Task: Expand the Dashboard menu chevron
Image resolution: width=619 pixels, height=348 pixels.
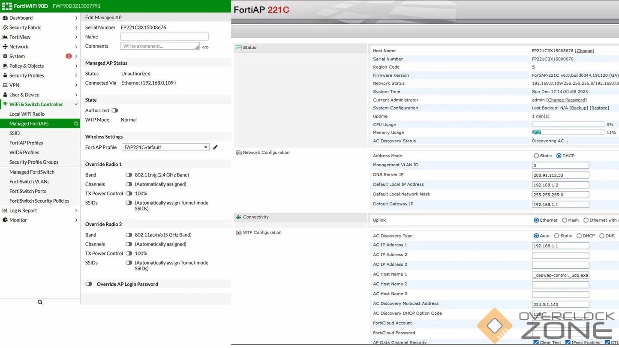Action: (76, 18)
